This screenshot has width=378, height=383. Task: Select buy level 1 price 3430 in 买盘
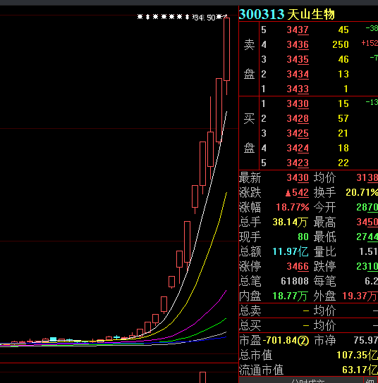298,103
